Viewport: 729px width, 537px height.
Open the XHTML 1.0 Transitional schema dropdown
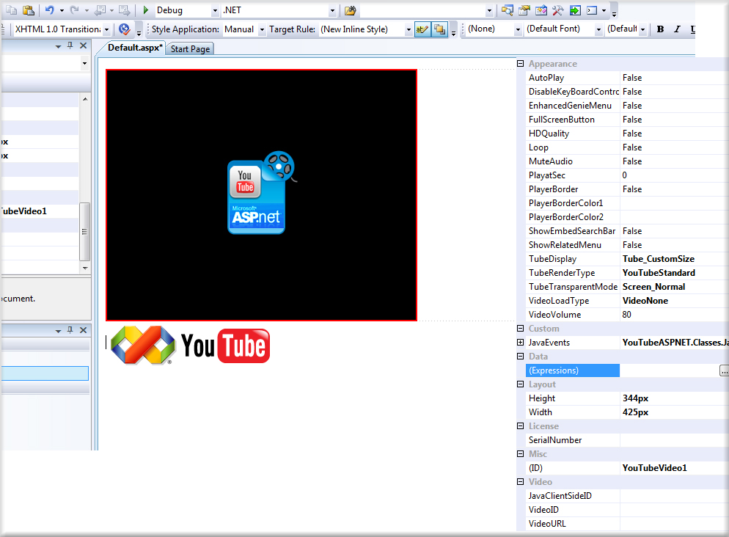pos(106,29)
